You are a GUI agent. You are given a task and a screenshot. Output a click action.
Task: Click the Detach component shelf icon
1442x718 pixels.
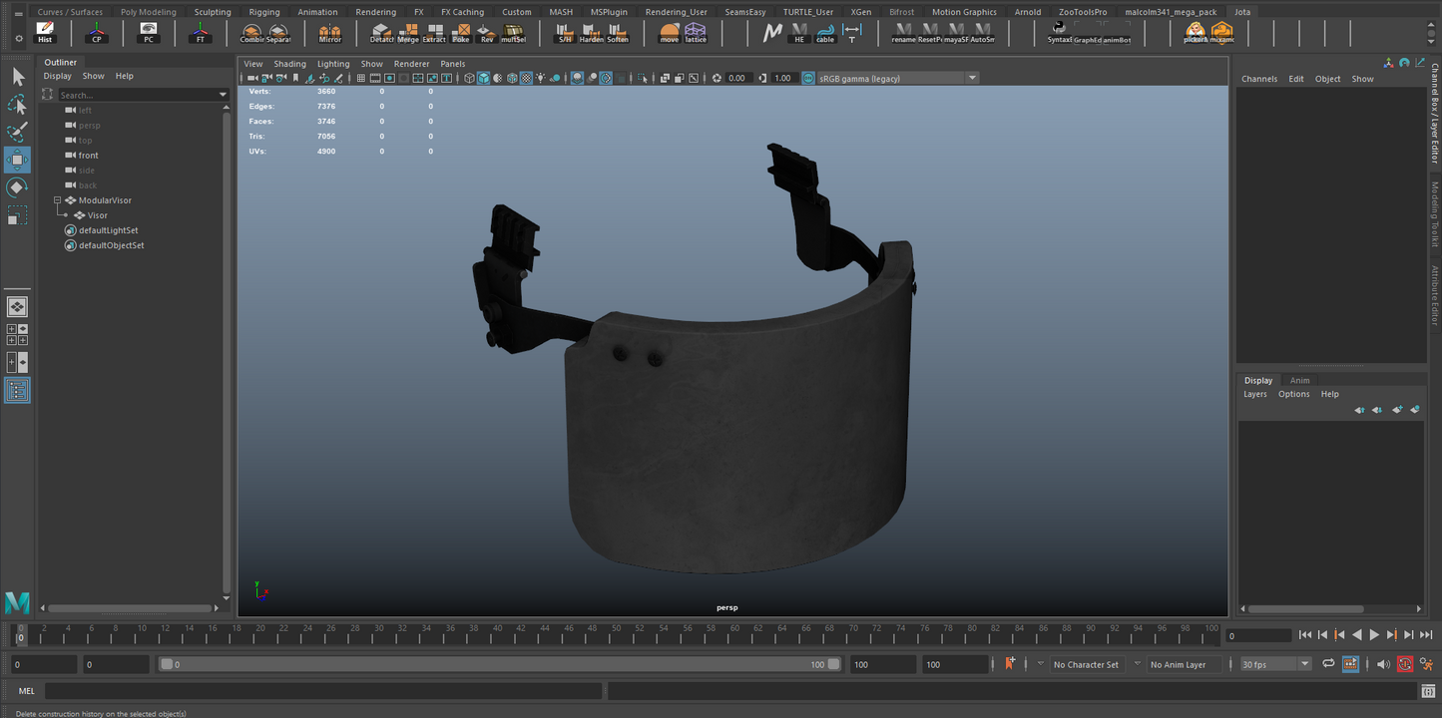(x=381, y=33)
